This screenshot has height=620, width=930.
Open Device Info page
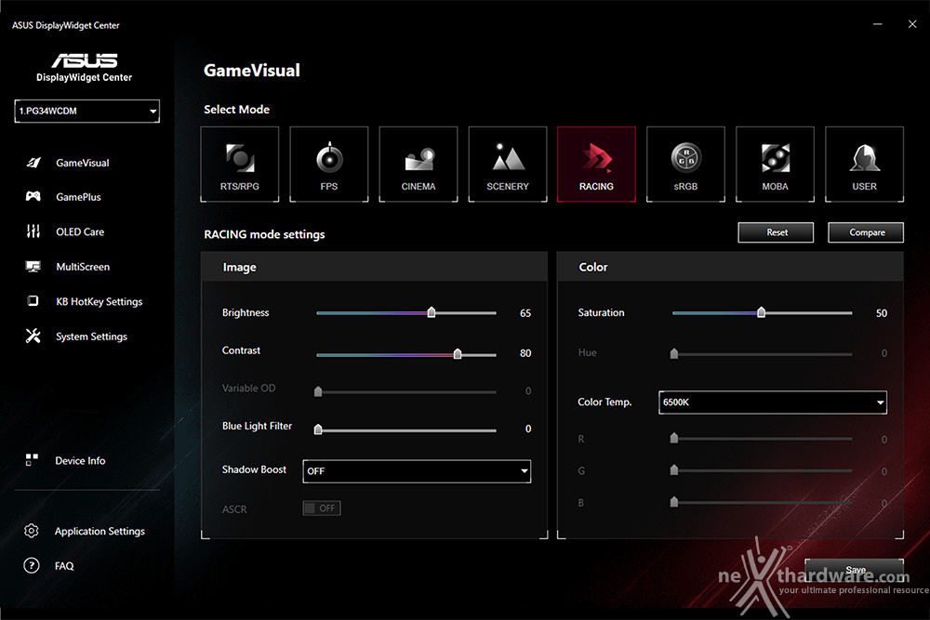[80, 460]
